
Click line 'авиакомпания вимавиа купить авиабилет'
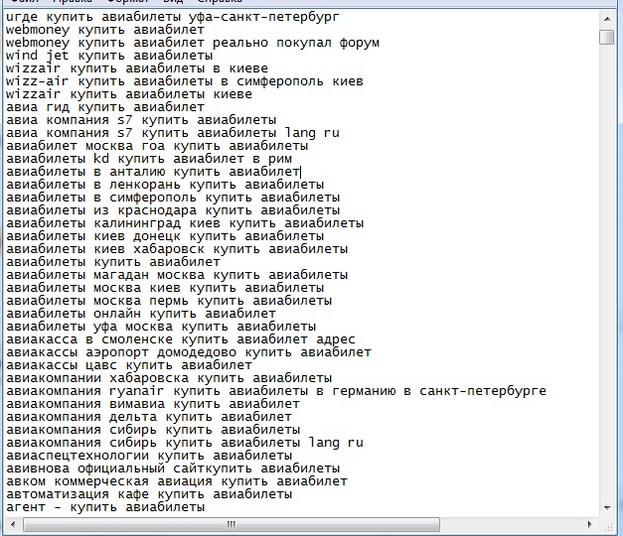click(153, 404)
